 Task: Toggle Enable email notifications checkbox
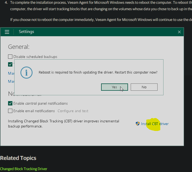pyautogui.click(x=10, y=111)
